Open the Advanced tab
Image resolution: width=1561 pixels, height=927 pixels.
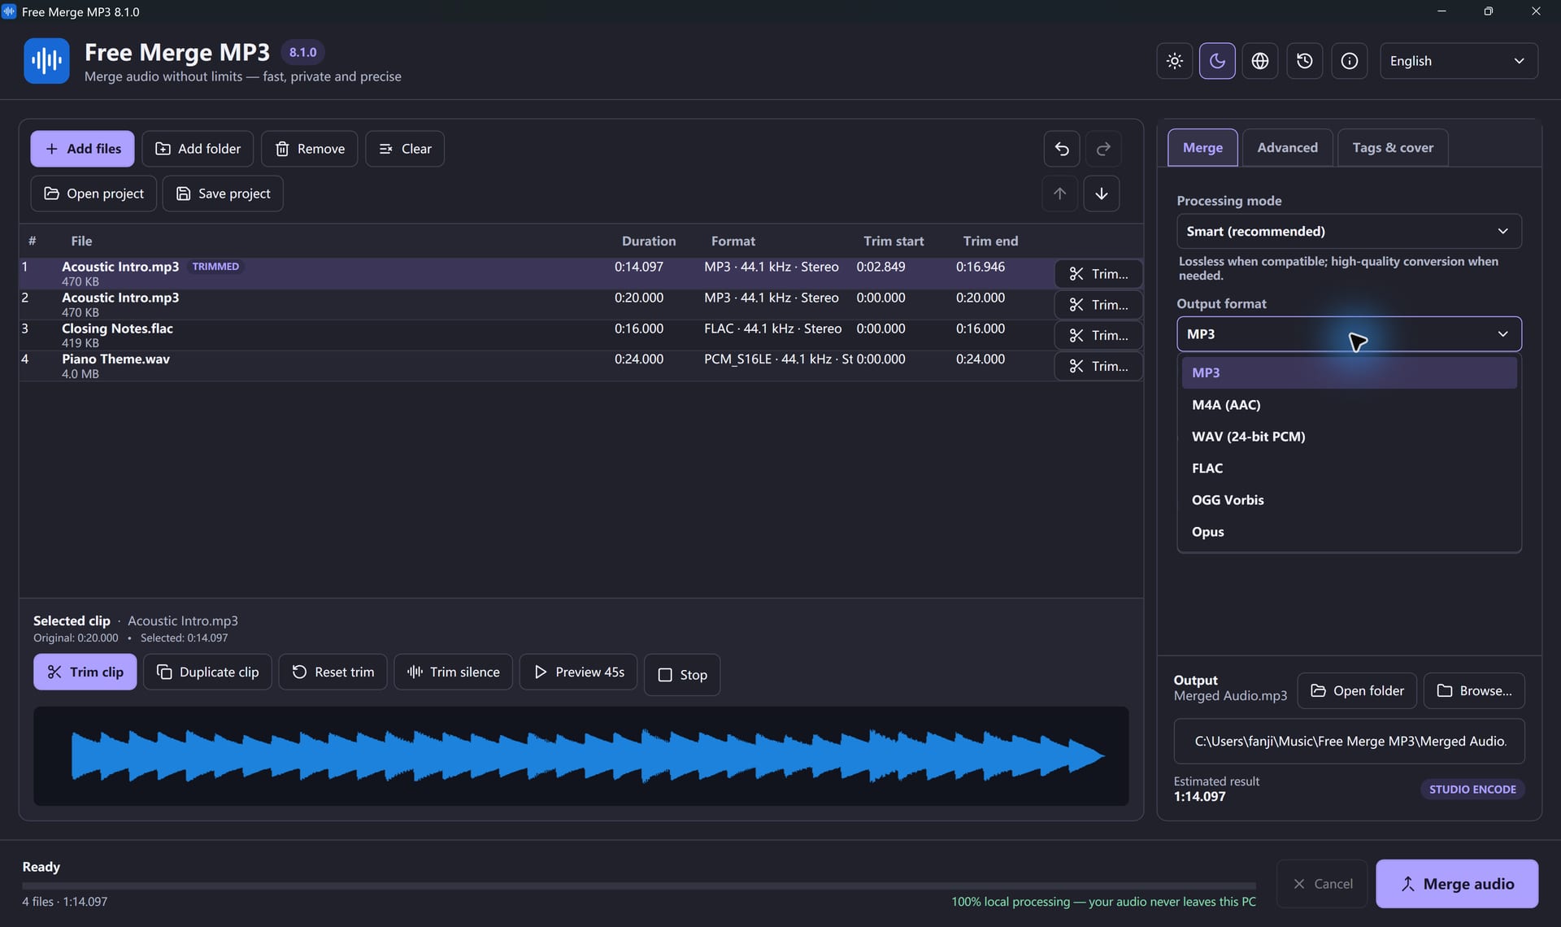(x=1287, y=147)
